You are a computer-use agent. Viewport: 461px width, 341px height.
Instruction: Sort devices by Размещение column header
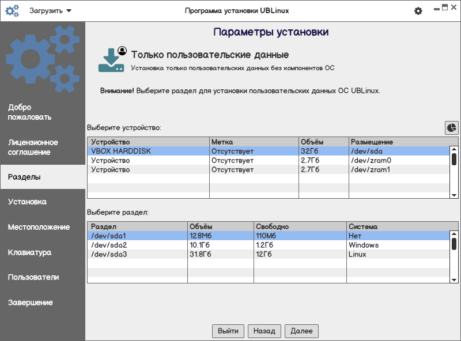click(403, 142)
